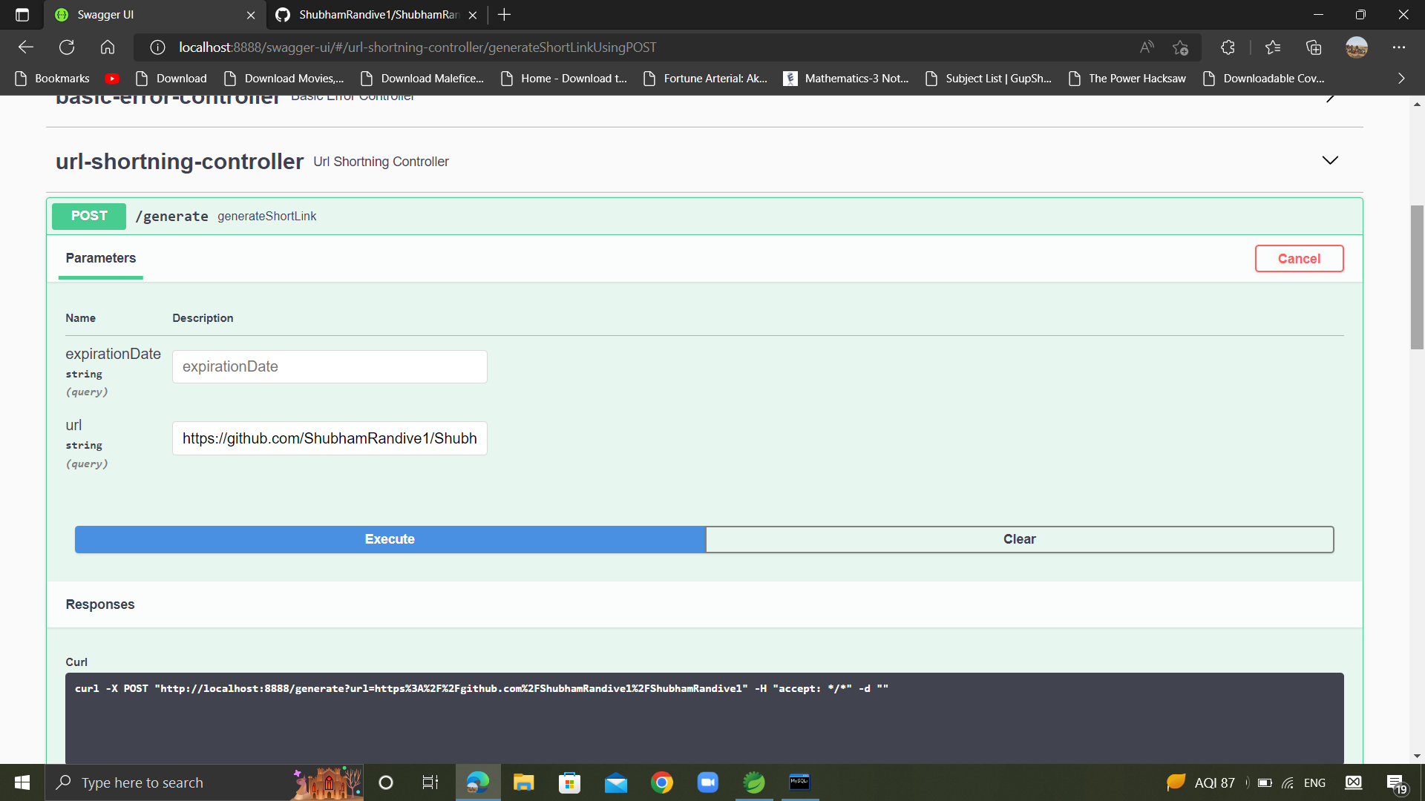Open Google Chrome from the taskbar
This screenshot has width=1425, height=801.
click(663, 782)
